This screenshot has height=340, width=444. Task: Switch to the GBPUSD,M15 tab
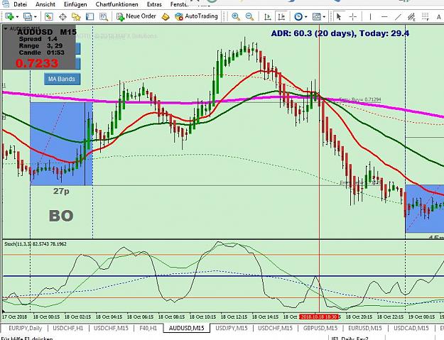pyautogui.click(x=320, y=328)
